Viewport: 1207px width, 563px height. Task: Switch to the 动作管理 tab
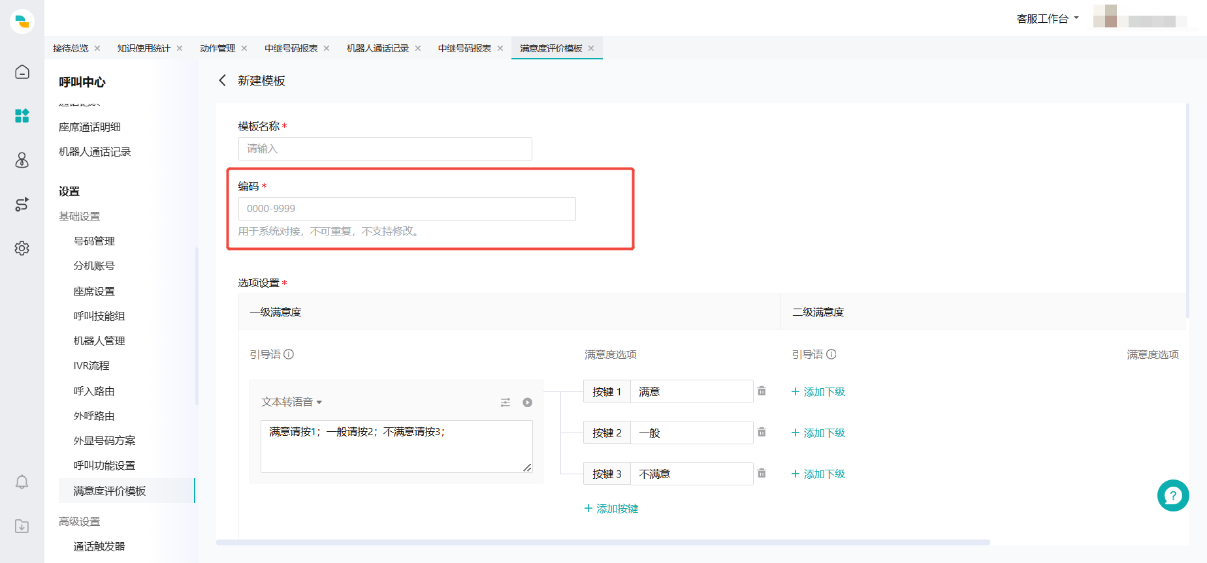217,48
